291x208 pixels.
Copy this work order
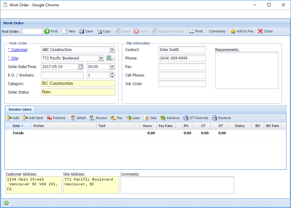point(104,31)
